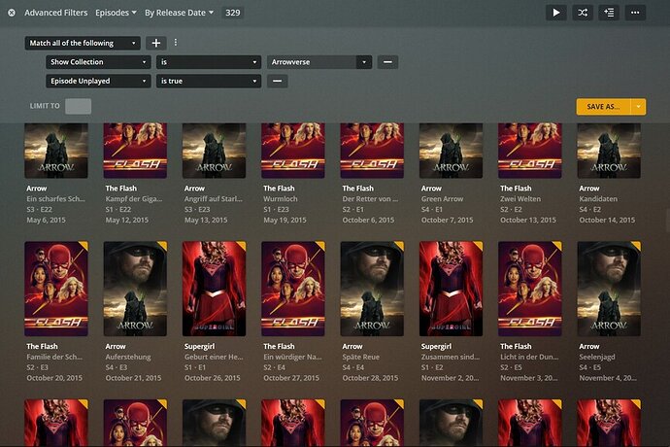Open Arrow S3 E22 poster
The height and width of the screenshot is (447, 670).
pos(56,151)
